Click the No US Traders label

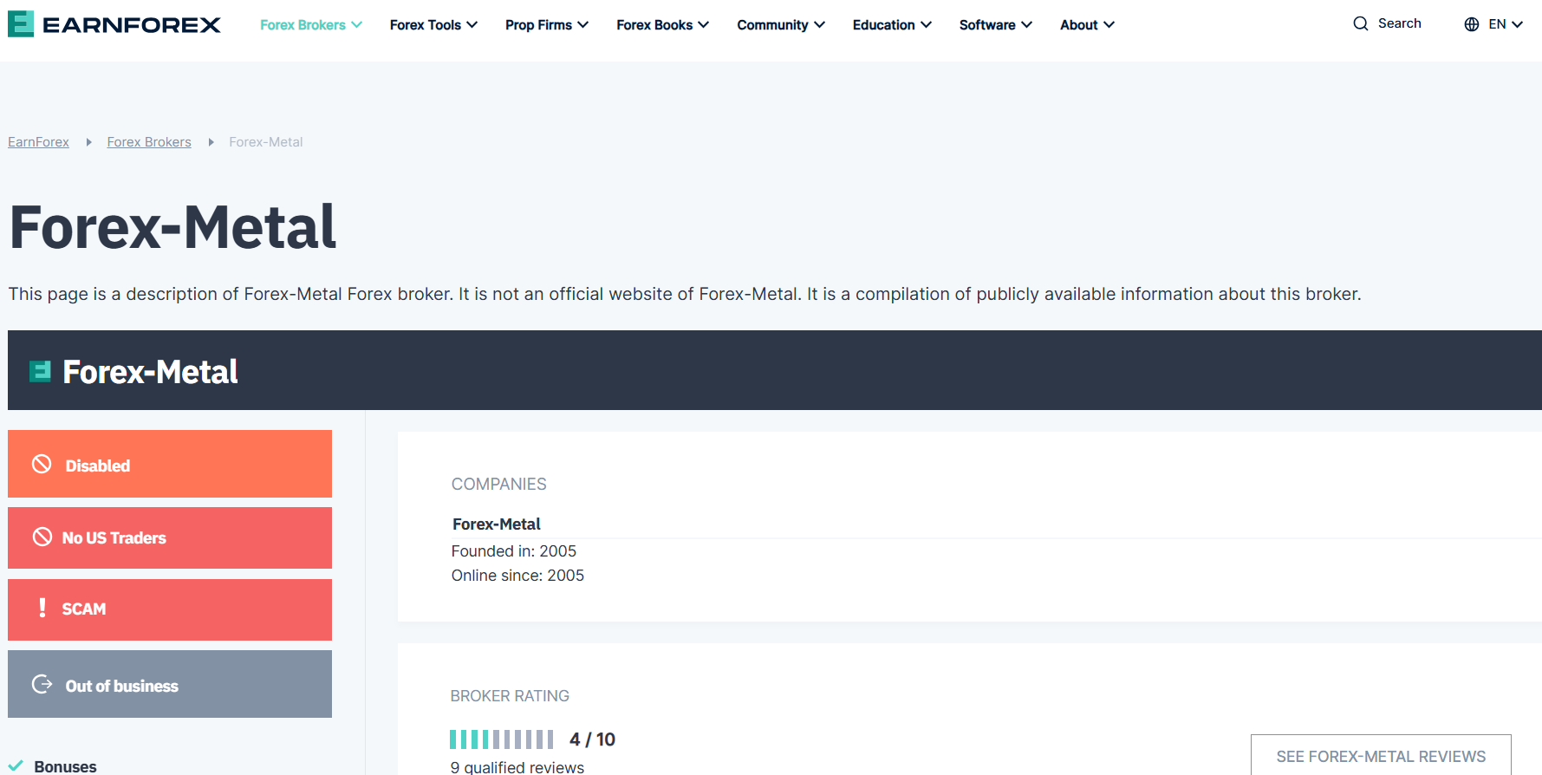[114, 537]
